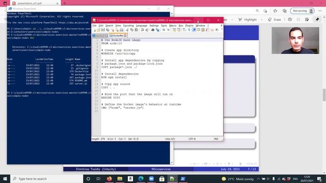Click the 'Unix (LF)' status bar entry

click(170, 139)
